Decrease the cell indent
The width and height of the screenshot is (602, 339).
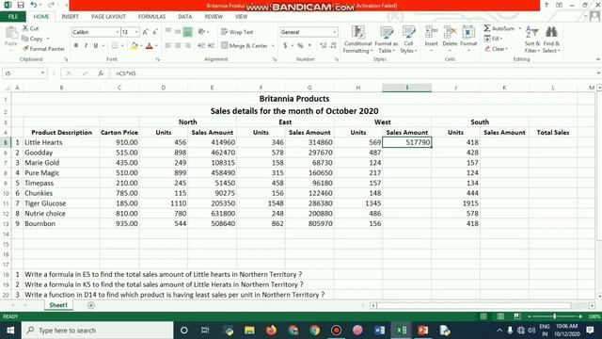coord(201,46)
